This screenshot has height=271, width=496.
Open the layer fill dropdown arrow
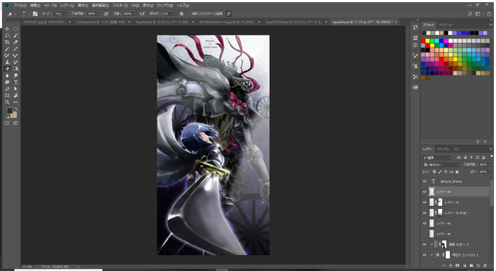[x=491, y=172]
